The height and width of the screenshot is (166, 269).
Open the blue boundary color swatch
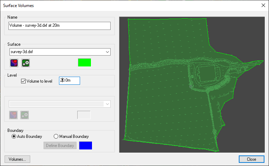point(86,146)
